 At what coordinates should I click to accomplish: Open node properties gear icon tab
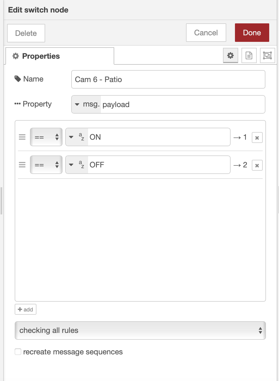click(230, 56)
